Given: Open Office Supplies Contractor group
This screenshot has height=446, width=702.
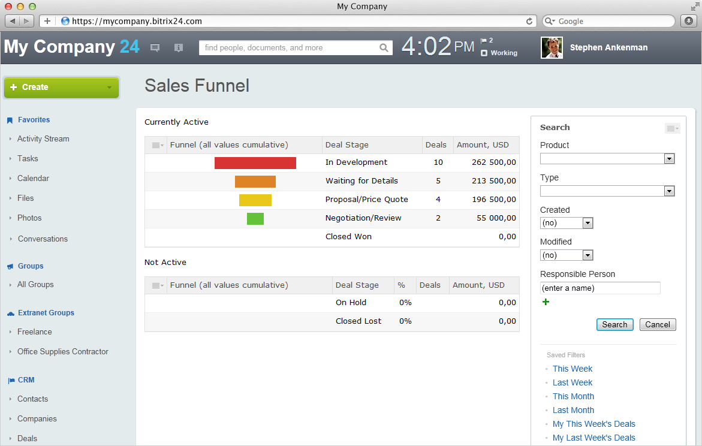Looking at the screenshot, I should click(x=63, y=351).
